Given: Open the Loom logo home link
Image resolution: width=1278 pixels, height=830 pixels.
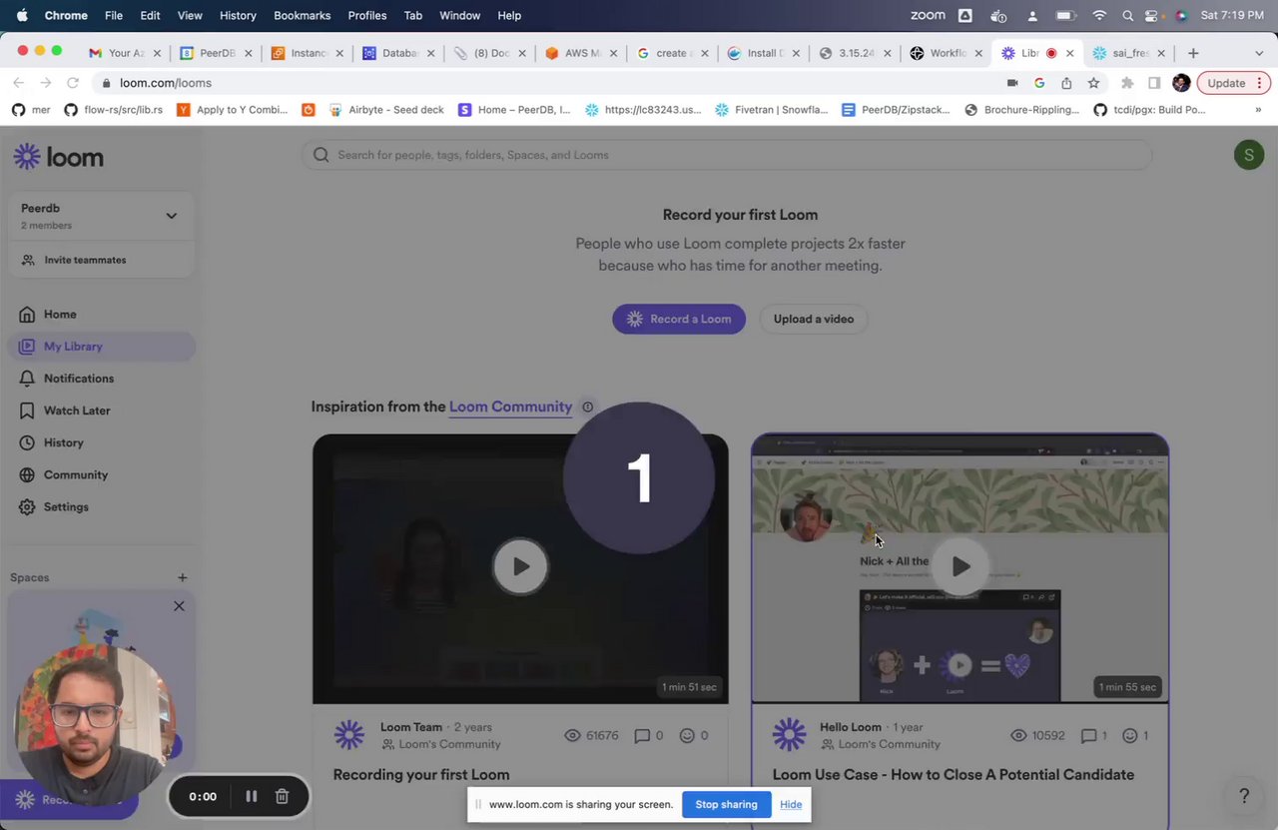Looking at the screenshot, I should coord(59,157).
